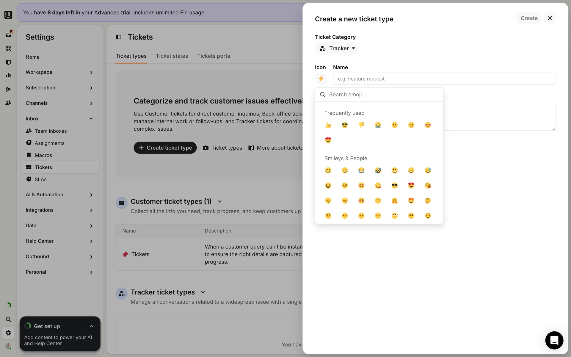The image size is (571, 357).
Task: Switch to the Tickets portal tab
Action: (x=214, y=56)
